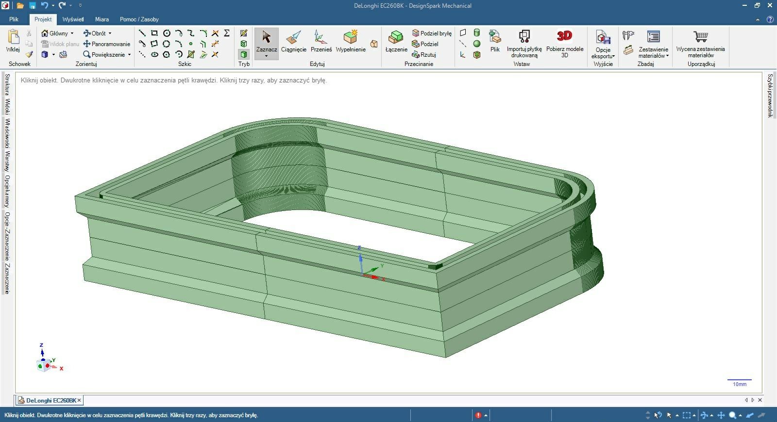Click the format painter brush icon
The height and width of the screenshot is (422, 777).
29,54
